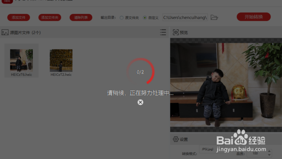The image size is (282, 159).
Task: Click the preview image of the boy
Action: click(x=226, y=85)
